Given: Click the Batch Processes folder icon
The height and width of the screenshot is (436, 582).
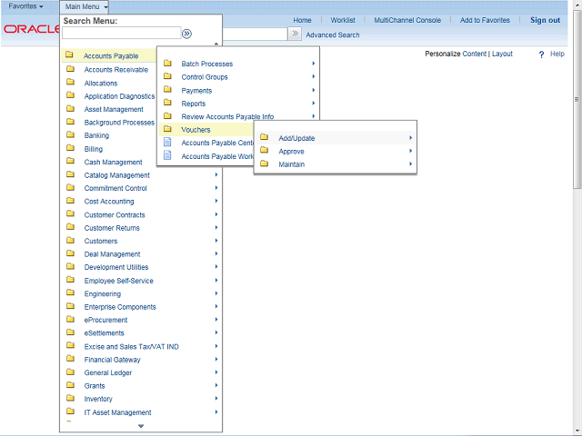Looking at the screenshot, I should coord(166,64).
